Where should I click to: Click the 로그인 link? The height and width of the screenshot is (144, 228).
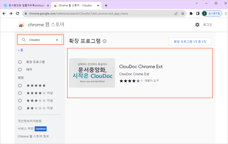(x=208, y=25)
